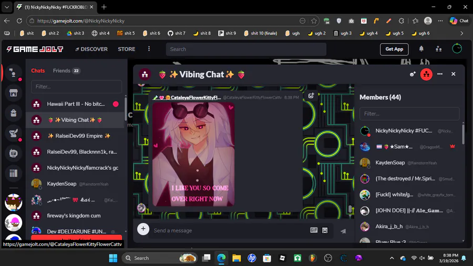Open the backpack icon in left sidebar

(13, 113)
